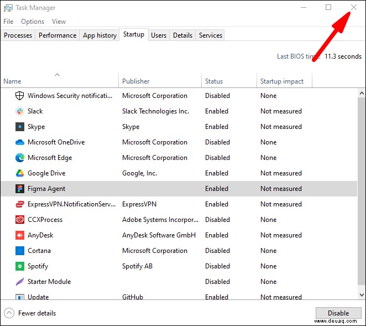
Task: Click the Spotify AB publisher cell
Action: pos(137,266)
